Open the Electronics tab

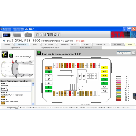[x=118, y=44]
